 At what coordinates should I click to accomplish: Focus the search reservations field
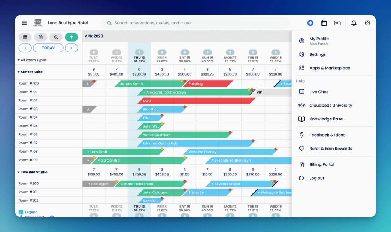(195, 23)
